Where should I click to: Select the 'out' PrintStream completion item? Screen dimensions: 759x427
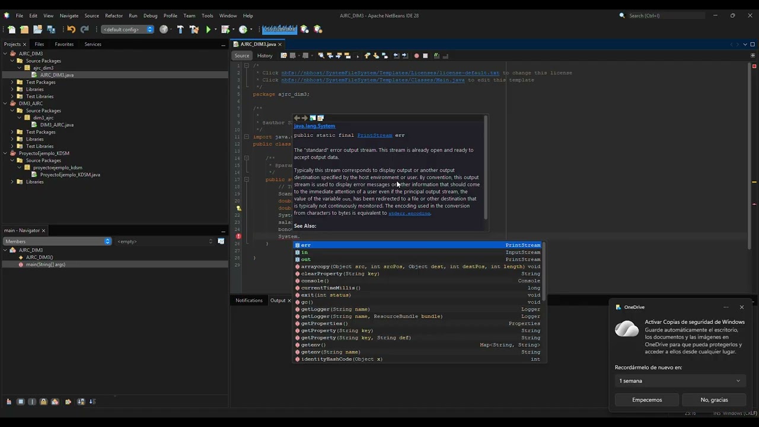[418, 259]
